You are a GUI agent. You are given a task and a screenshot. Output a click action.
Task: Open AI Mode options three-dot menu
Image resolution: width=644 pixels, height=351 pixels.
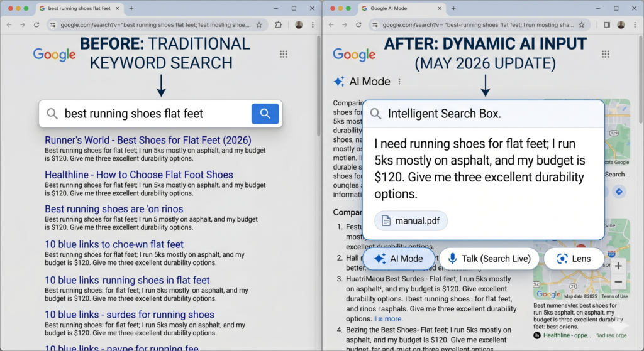click(399, 82)
